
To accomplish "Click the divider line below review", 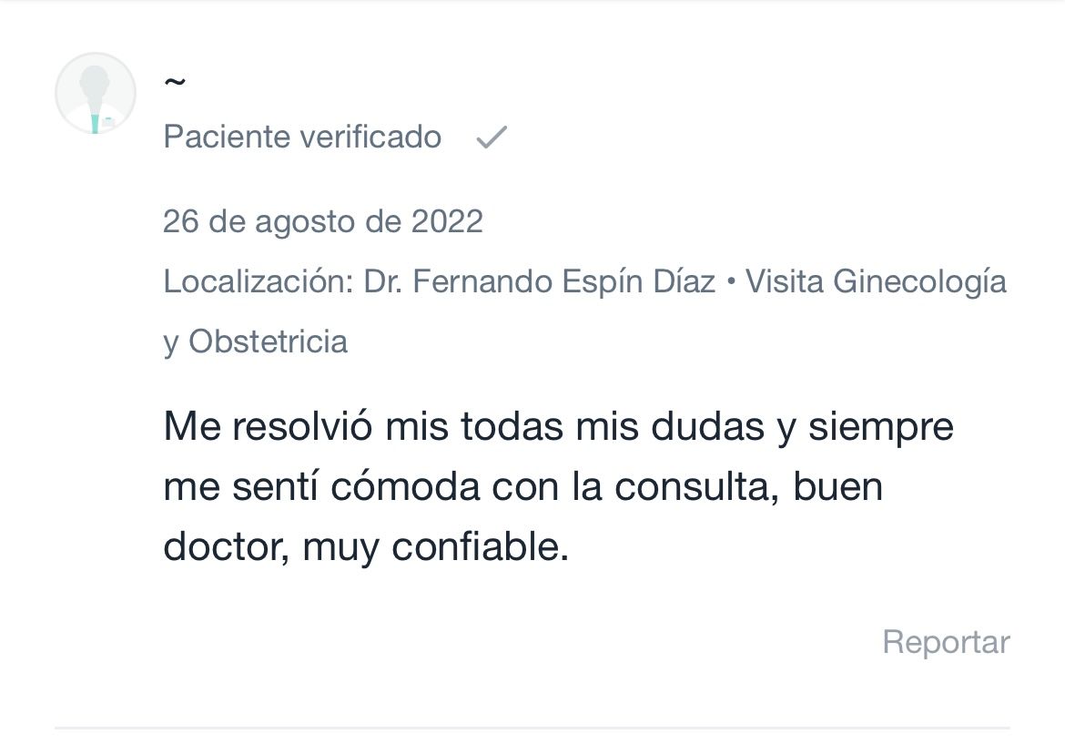I will (532, 728).
